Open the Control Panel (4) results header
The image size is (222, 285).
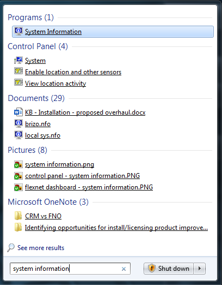[x=38, y=46]
